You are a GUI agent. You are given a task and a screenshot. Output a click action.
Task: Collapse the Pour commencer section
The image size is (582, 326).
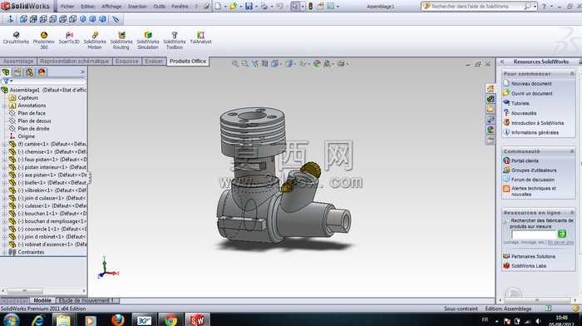pos(571,73)
